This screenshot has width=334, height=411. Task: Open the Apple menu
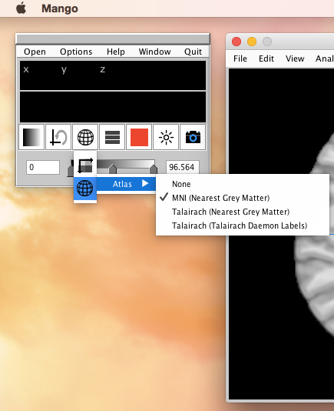(21, 8)
